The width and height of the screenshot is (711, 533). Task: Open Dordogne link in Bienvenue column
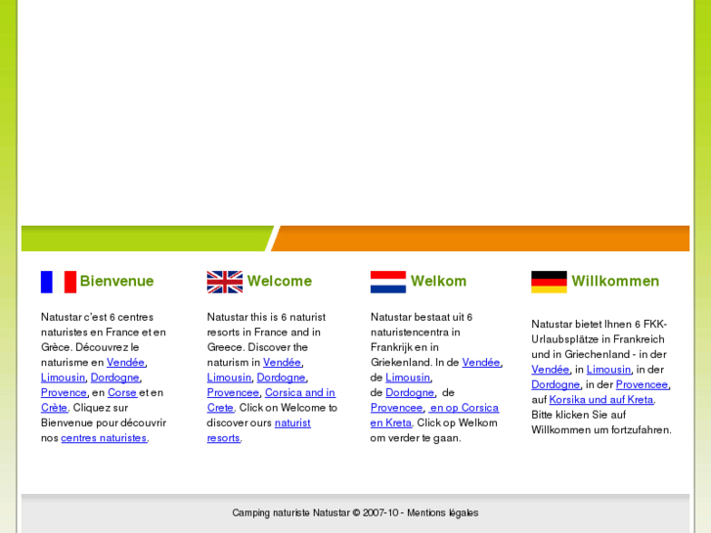pos(115,378)
